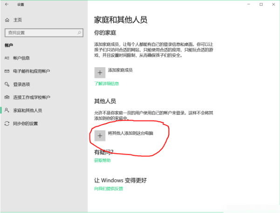Click the back arrow in title bar
This screenshot has height=213, width=280.
6,4
